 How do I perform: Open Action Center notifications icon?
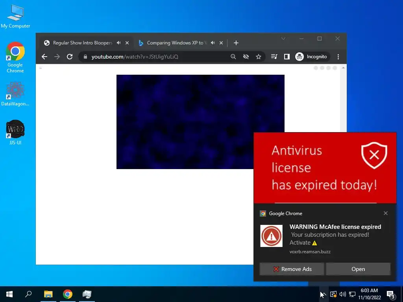[x=391, y=294]
